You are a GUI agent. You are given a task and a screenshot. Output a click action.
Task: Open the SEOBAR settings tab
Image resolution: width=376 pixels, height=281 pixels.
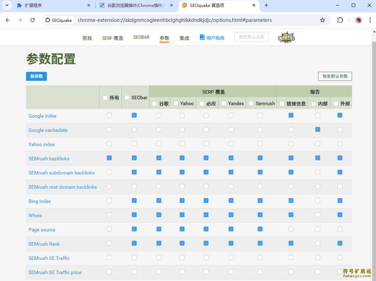[141, 37]
